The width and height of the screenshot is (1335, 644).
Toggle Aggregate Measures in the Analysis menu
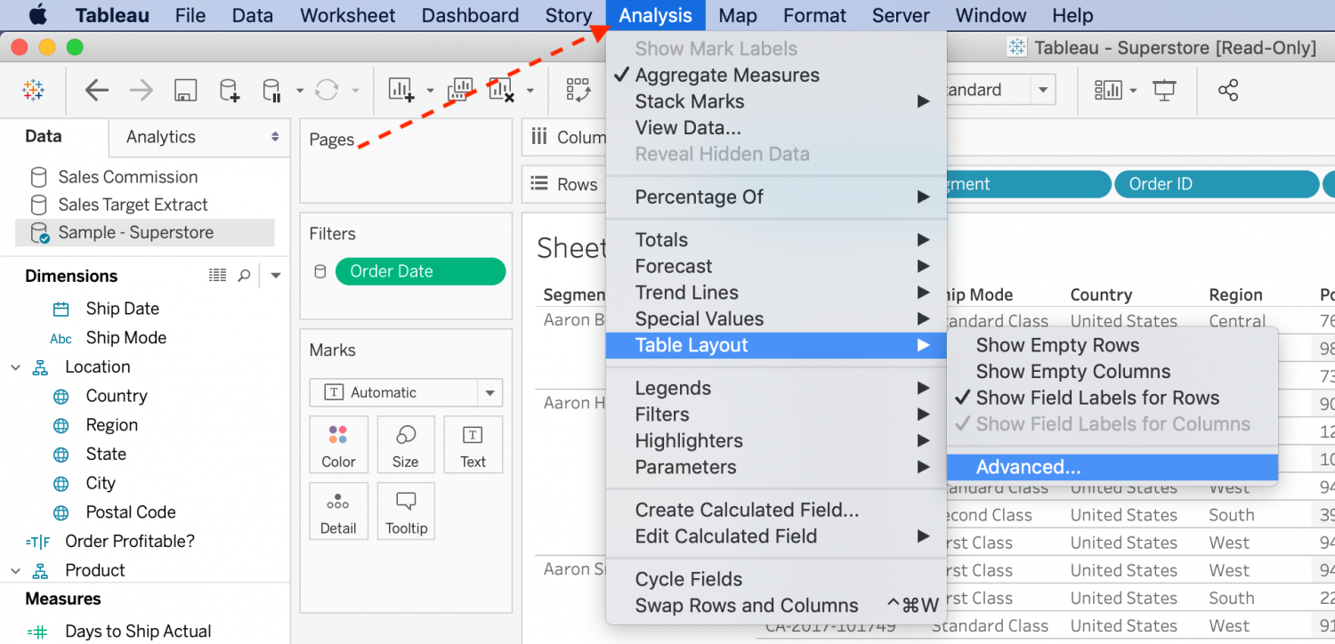727,76
